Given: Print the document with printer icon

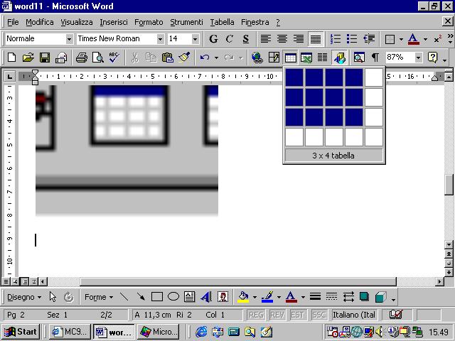Looking at the screenshot, I should click(82, 58).
